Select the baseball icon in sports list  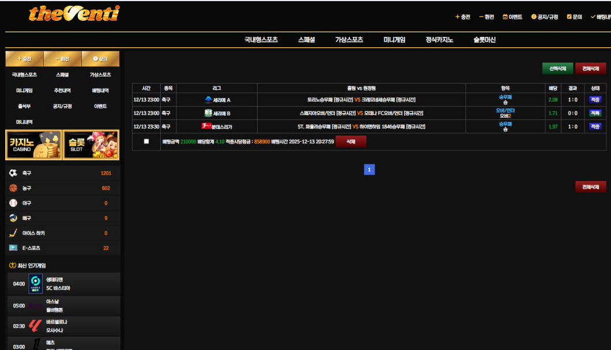tap(13, 203)
